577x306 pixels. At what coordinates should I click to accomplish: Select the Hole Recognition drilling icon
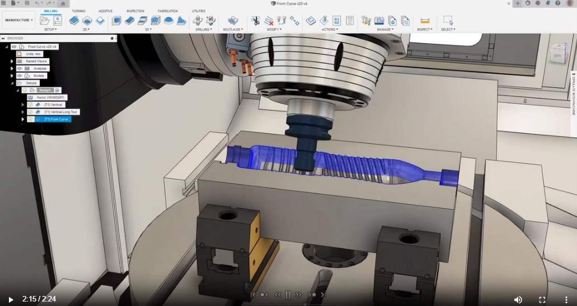point(211,21)
